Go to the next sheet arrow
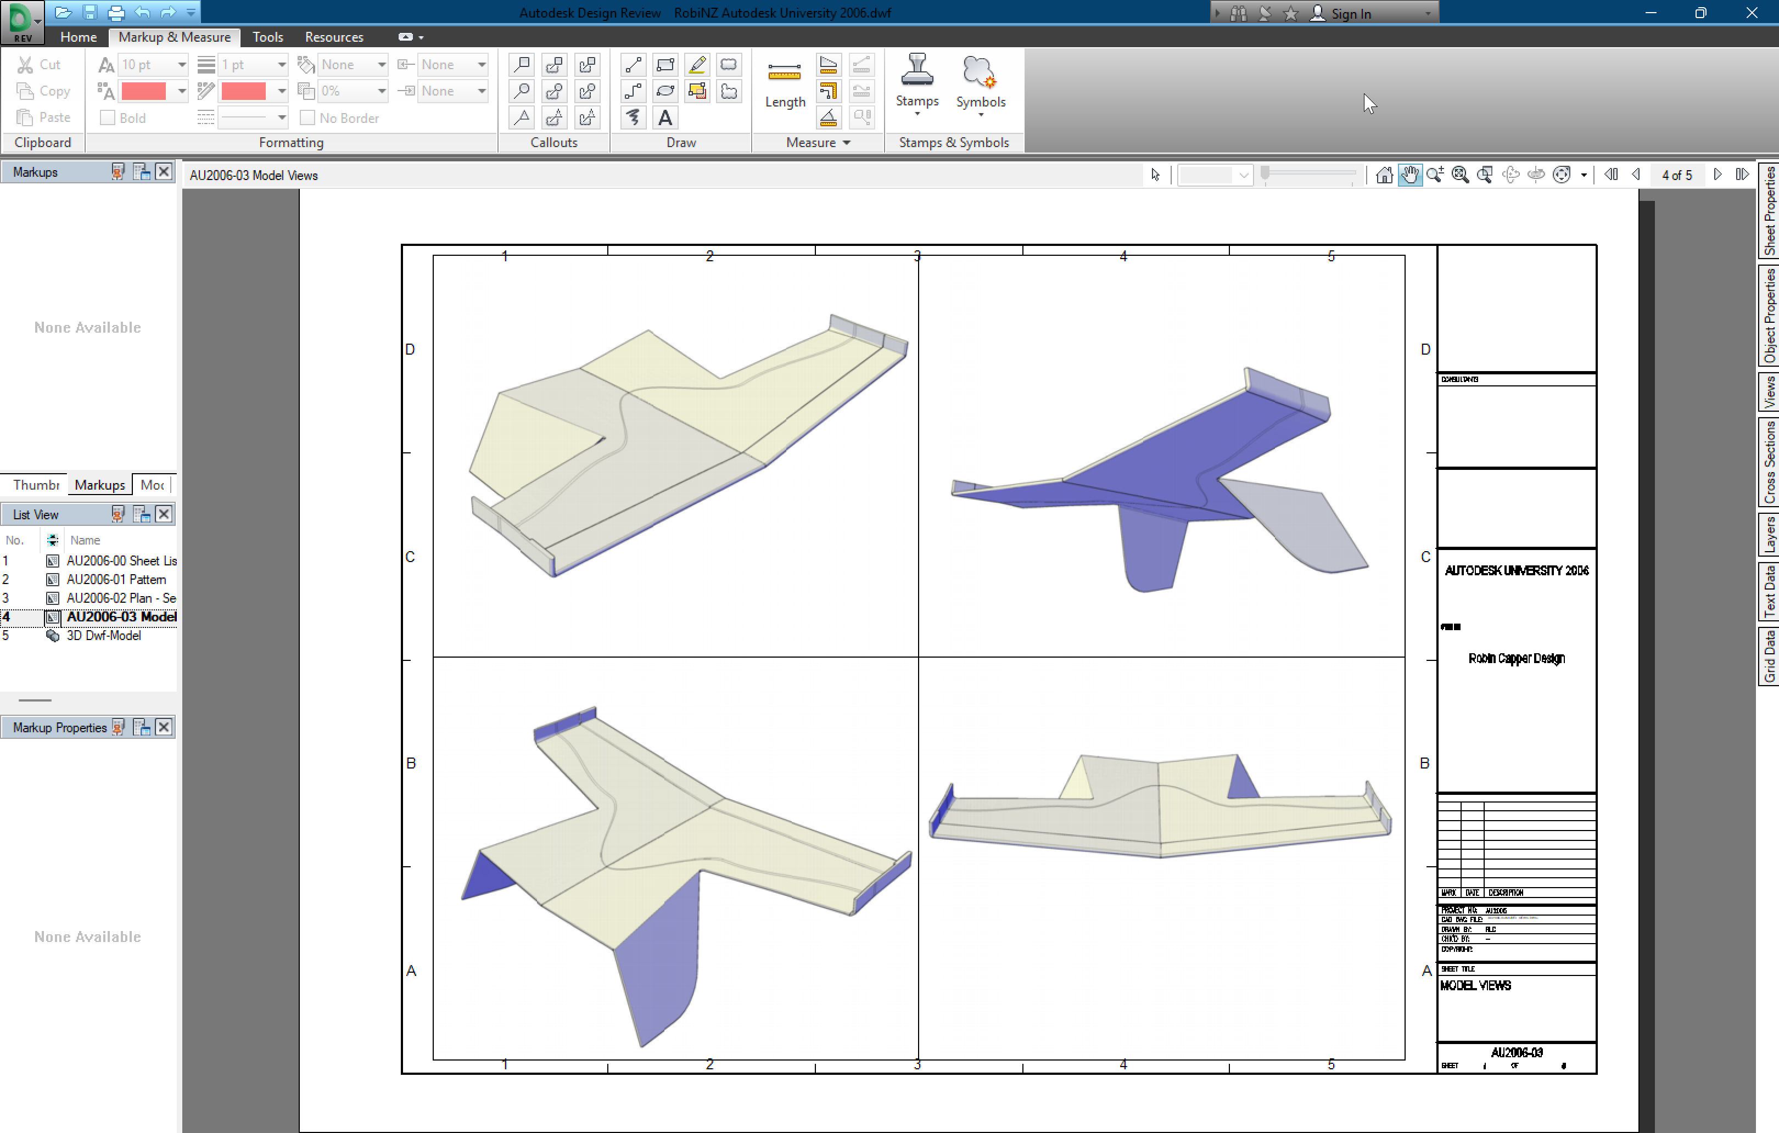The image size is (1779, 1133). (1718, 175)
